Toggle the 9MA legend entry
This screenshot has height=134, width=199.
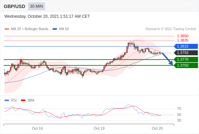coord(28,100)
